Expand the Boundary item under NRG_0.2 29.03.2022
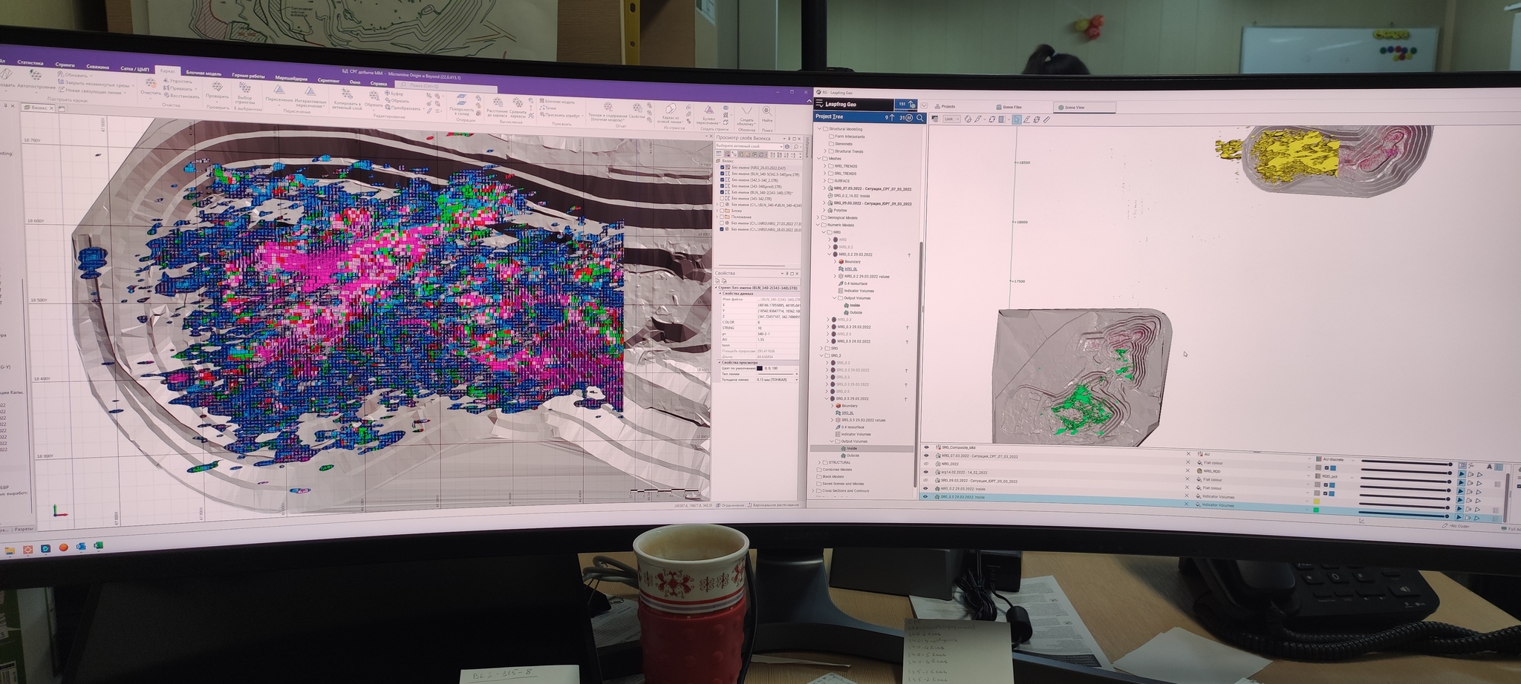The width and height of the screenshot is (1521, 684). (834, 261)
